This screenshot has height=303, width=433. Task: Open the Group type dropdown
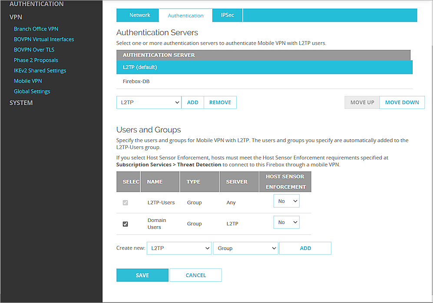245,248
